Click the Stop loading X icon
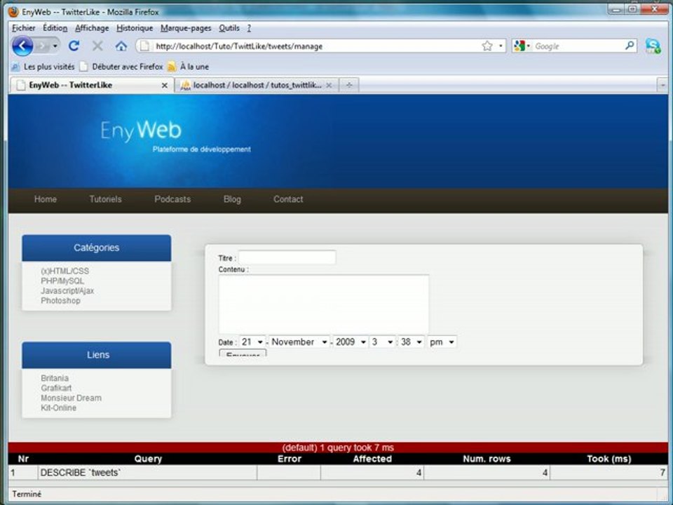This screenshot has width=673, height=505. coord(97,46)
